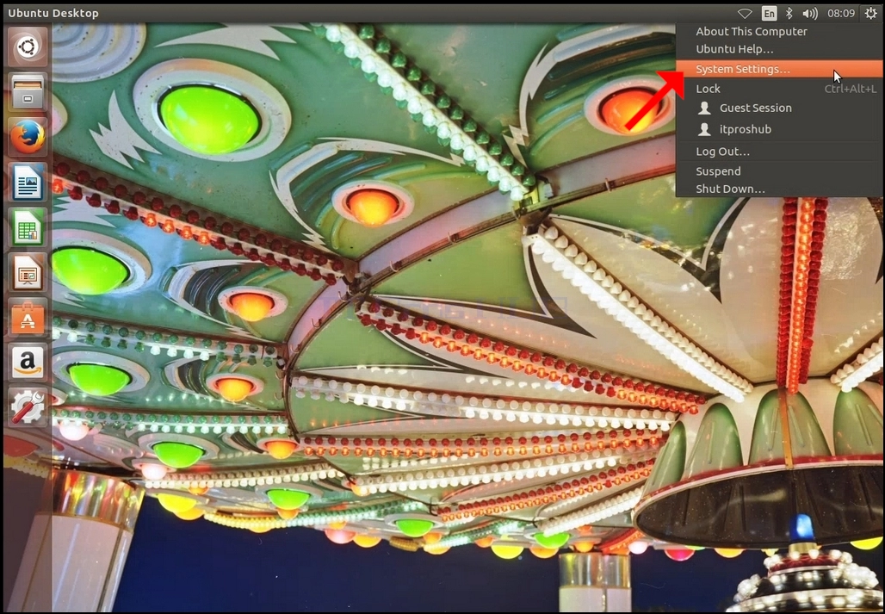Launch LibreOffice Writer
Viewport: 885px width, 614px height.
[x=27, y=183]
